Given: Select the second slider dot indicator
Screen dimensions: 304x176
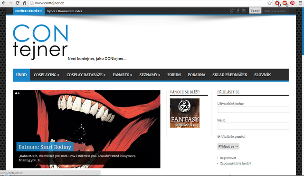Looking at the screenshot, I should (x=19, y=93).
